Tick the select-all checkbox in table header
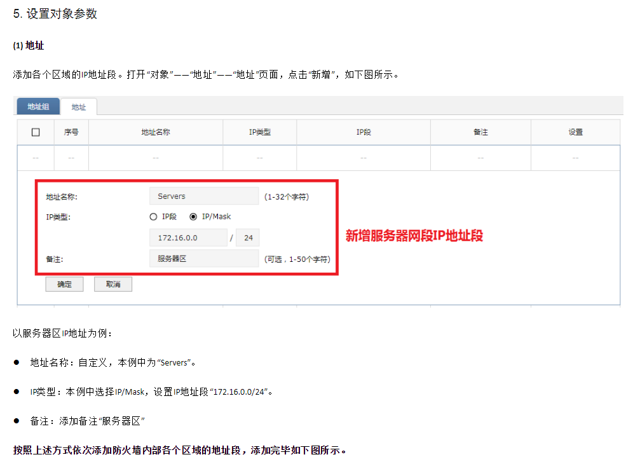The height and width of the screenshot is (464, 633). pyautogui.click(x=36, y=132)
